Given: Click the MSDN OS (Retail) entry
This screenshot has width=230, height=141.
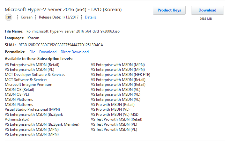Looking at the screenshot, I should 19,90.
